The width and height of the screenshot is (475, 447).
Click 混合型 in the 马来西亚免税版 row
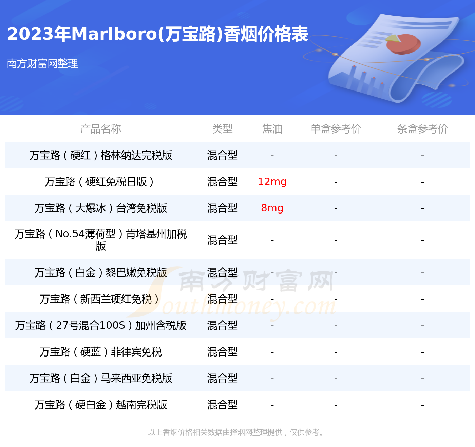tap(223, 378)
